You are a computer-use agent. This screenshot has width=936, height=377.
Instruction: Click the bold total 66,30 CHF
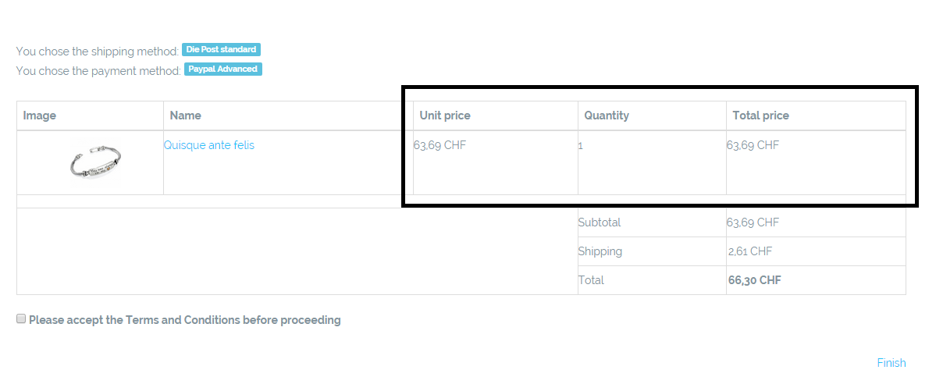point(754,280)
